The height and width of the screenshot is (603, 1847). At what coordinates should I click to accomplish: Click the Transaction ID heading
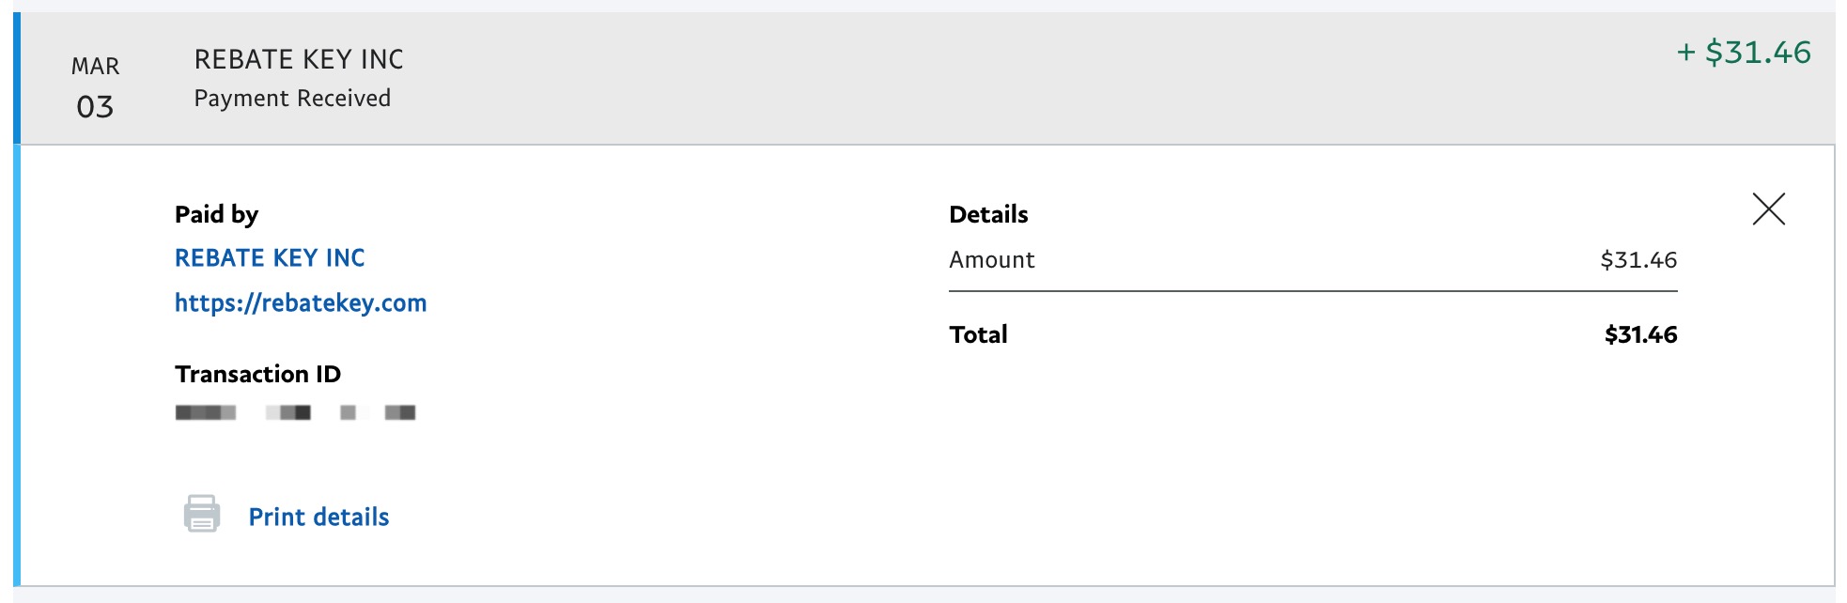click(x=257, y=374)
